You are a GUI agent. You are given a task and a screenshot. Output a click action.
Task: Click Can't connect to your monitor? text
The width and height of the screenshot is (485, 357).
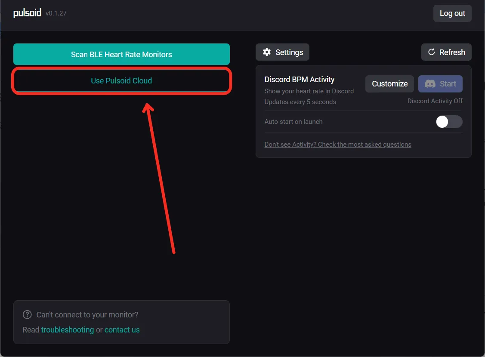click(87, 315)
